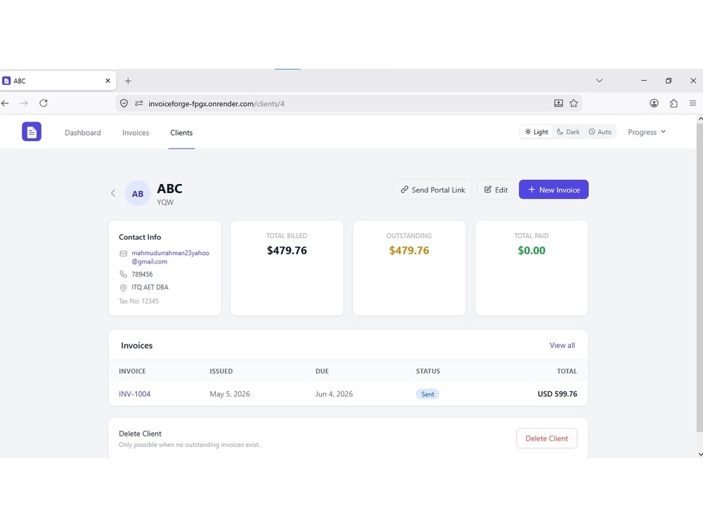Go back using the chevron beside ABC
703x527 pixels.
113,193
